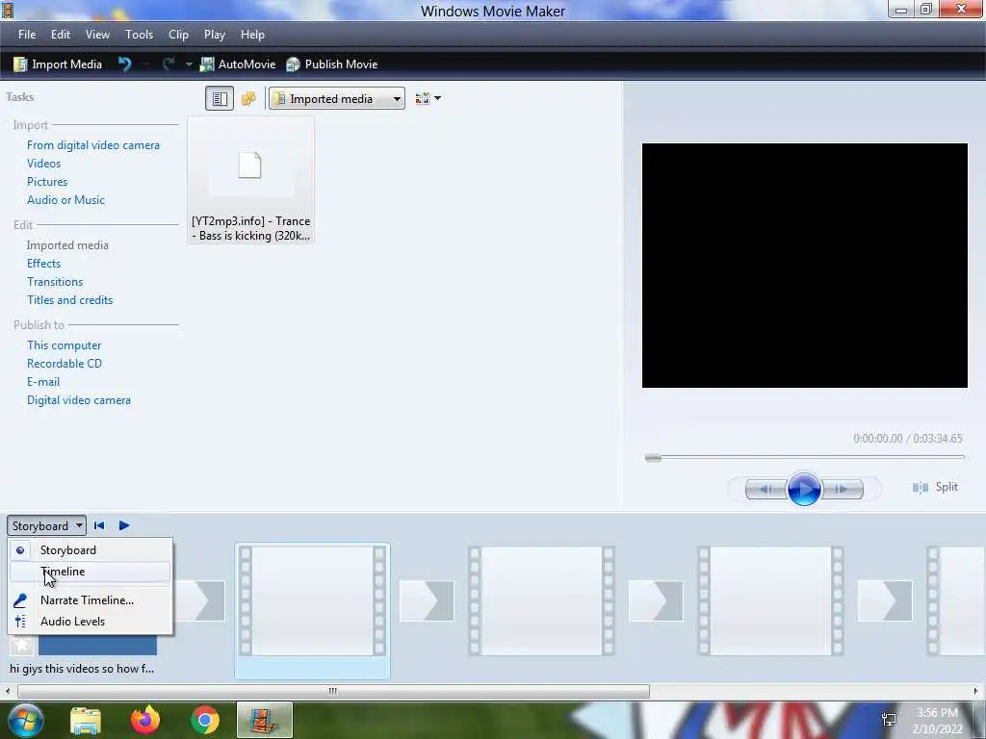Viewport: 986px width, 739px height.
Task: Click the star effects icon on the first clip
Action: tap(21, 645)
